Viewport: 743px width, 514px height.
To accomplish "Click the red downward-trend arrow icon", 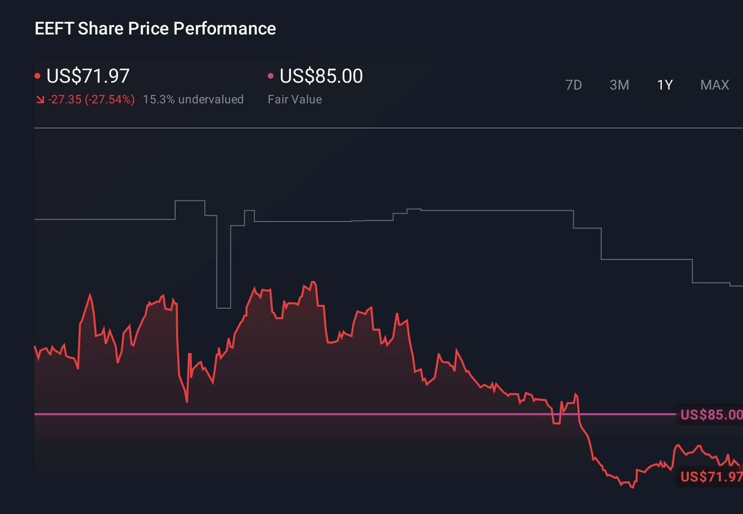I will 41,99.
